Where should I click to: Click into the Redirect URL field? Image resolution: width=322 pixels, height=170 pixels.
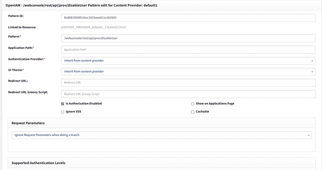tap(188, 83)
